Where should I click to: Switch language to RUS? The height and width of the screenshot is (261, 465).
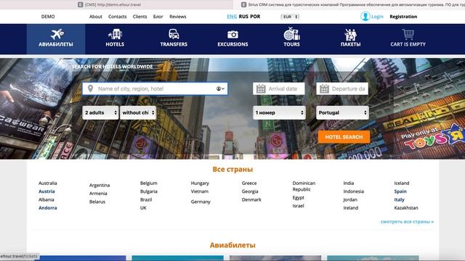[243, 17]
